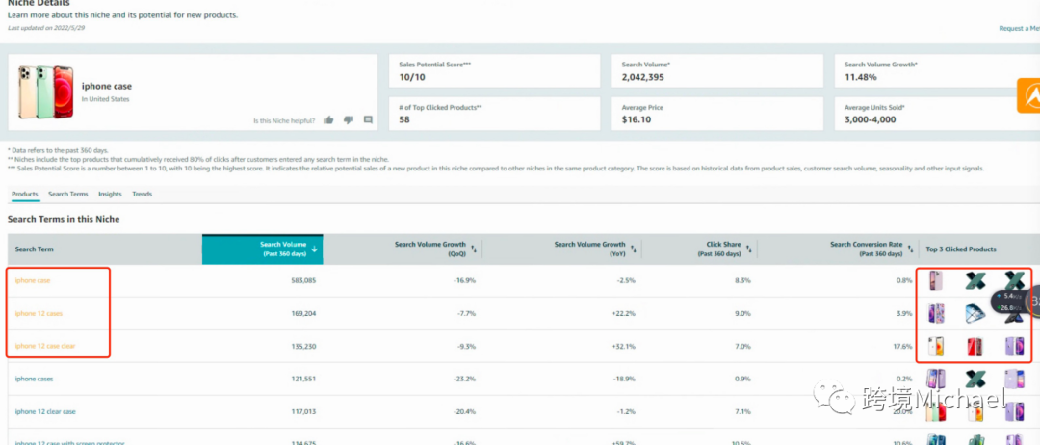Open the Trends tab

point(142,195)
